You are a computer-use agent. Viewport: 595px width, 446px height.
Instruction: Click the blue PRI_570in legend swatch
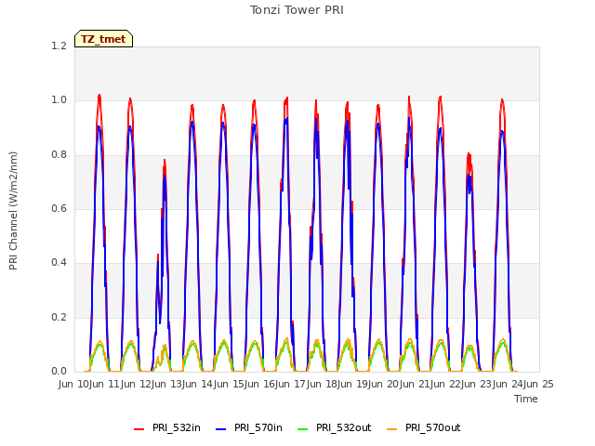click(221, 428)
